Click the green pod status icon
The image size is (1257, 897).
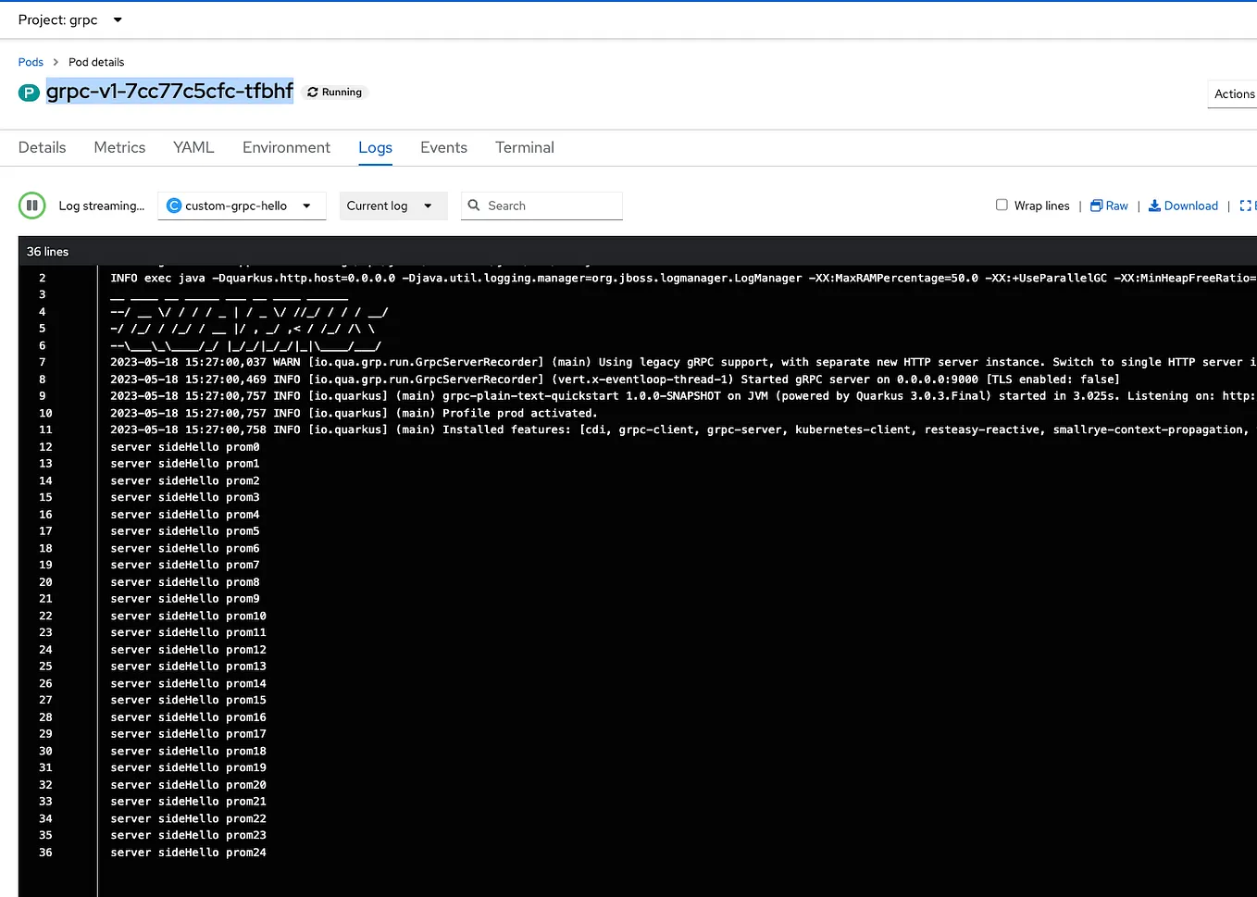(x=29, y=92)
